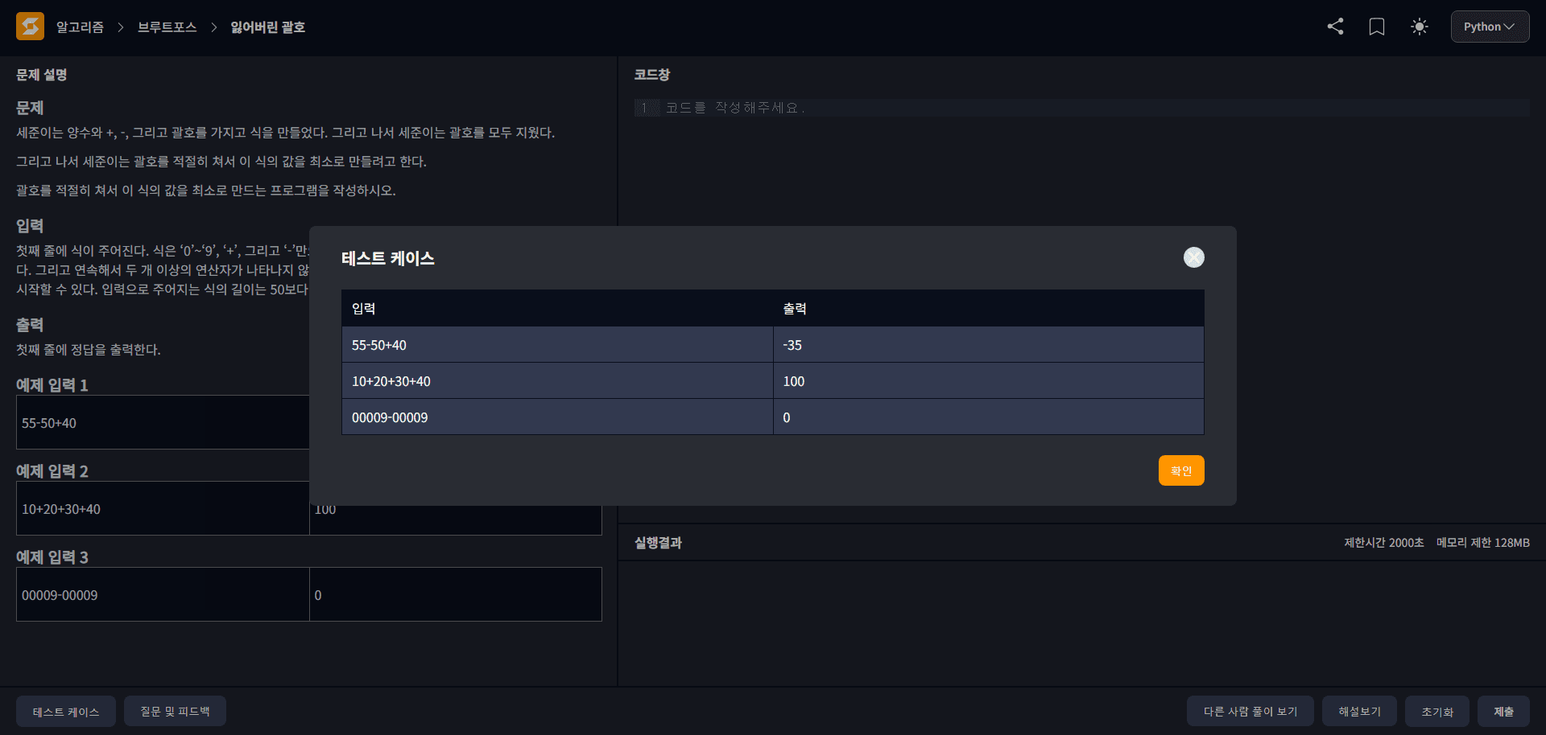View 다른 사람 풀이 보기
Image resolution: width=1546 pixels, height=735 pixels.
(1250, 712)
